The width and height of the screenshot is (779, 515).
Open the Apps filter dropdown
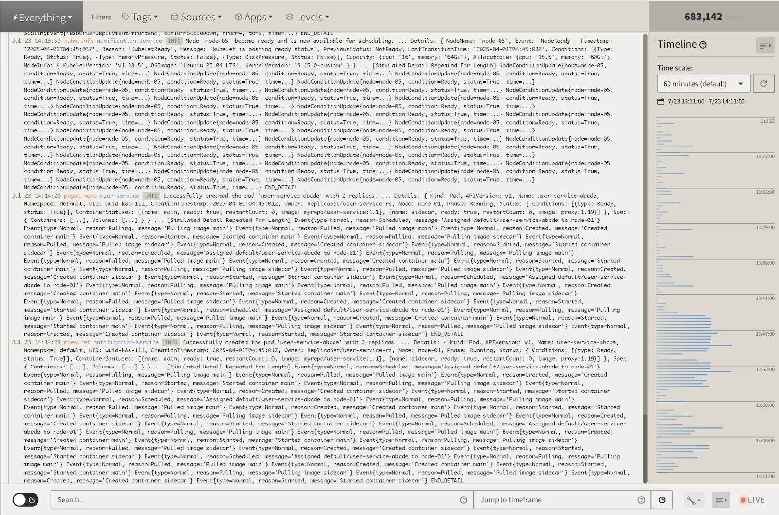click(x=254, y=17)
